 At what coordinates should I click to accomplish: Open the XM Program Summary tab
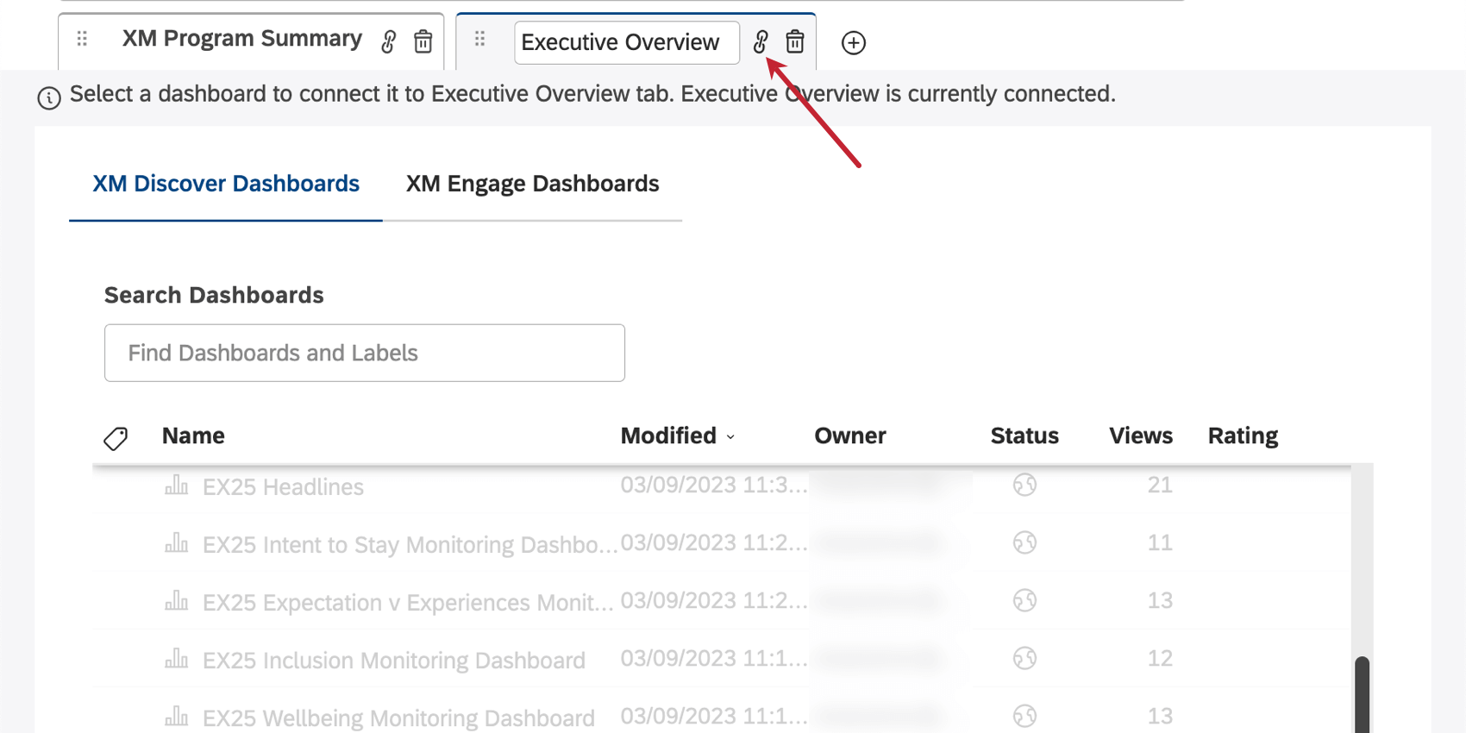[x=241, y=39]
